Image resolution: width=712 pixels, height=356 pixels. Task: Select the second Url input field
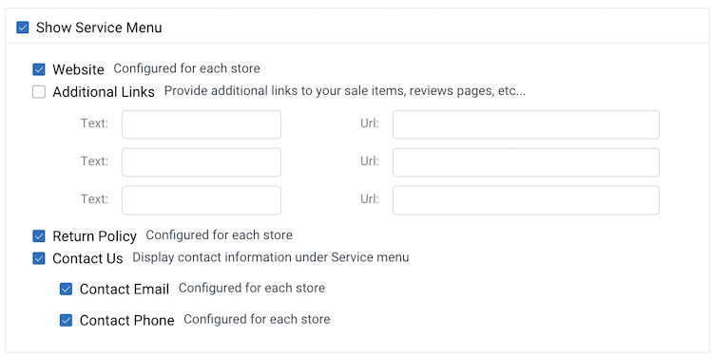(526, 162)
